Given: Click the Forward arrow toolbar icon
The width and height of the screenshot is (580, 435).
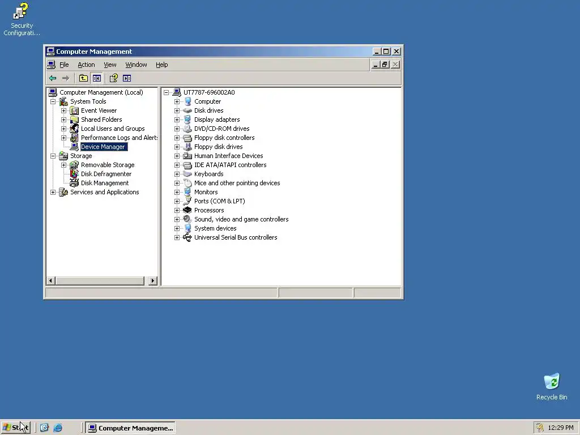Looking at the screenshot, I should [x=66, y=78].
